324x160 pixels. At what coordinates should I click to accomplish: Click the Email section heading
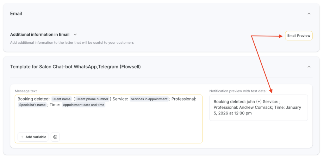[16, 14]
